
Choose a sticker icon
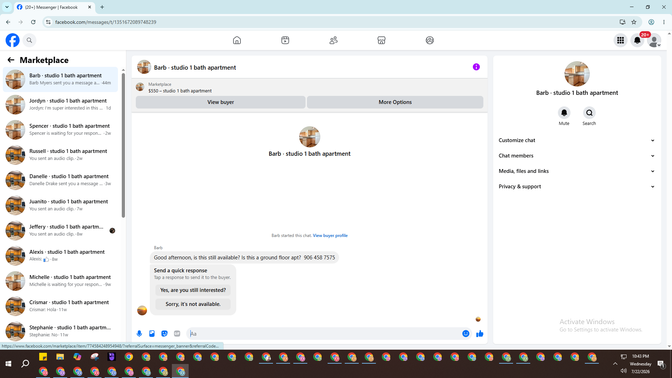point(164,334)
